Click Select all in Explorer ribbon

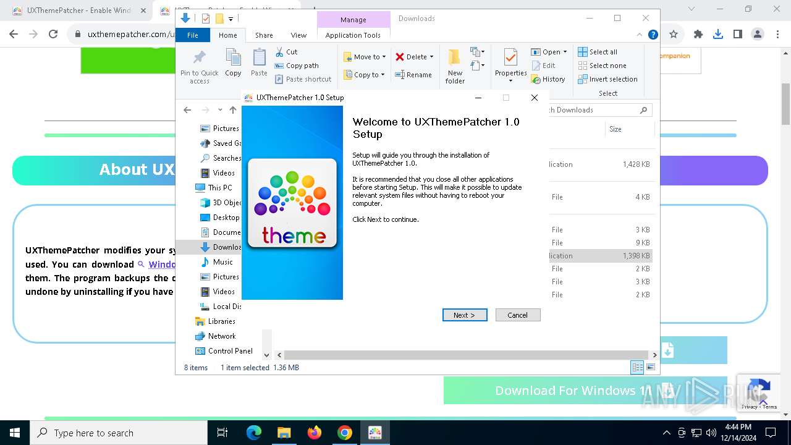pos(598,52)
